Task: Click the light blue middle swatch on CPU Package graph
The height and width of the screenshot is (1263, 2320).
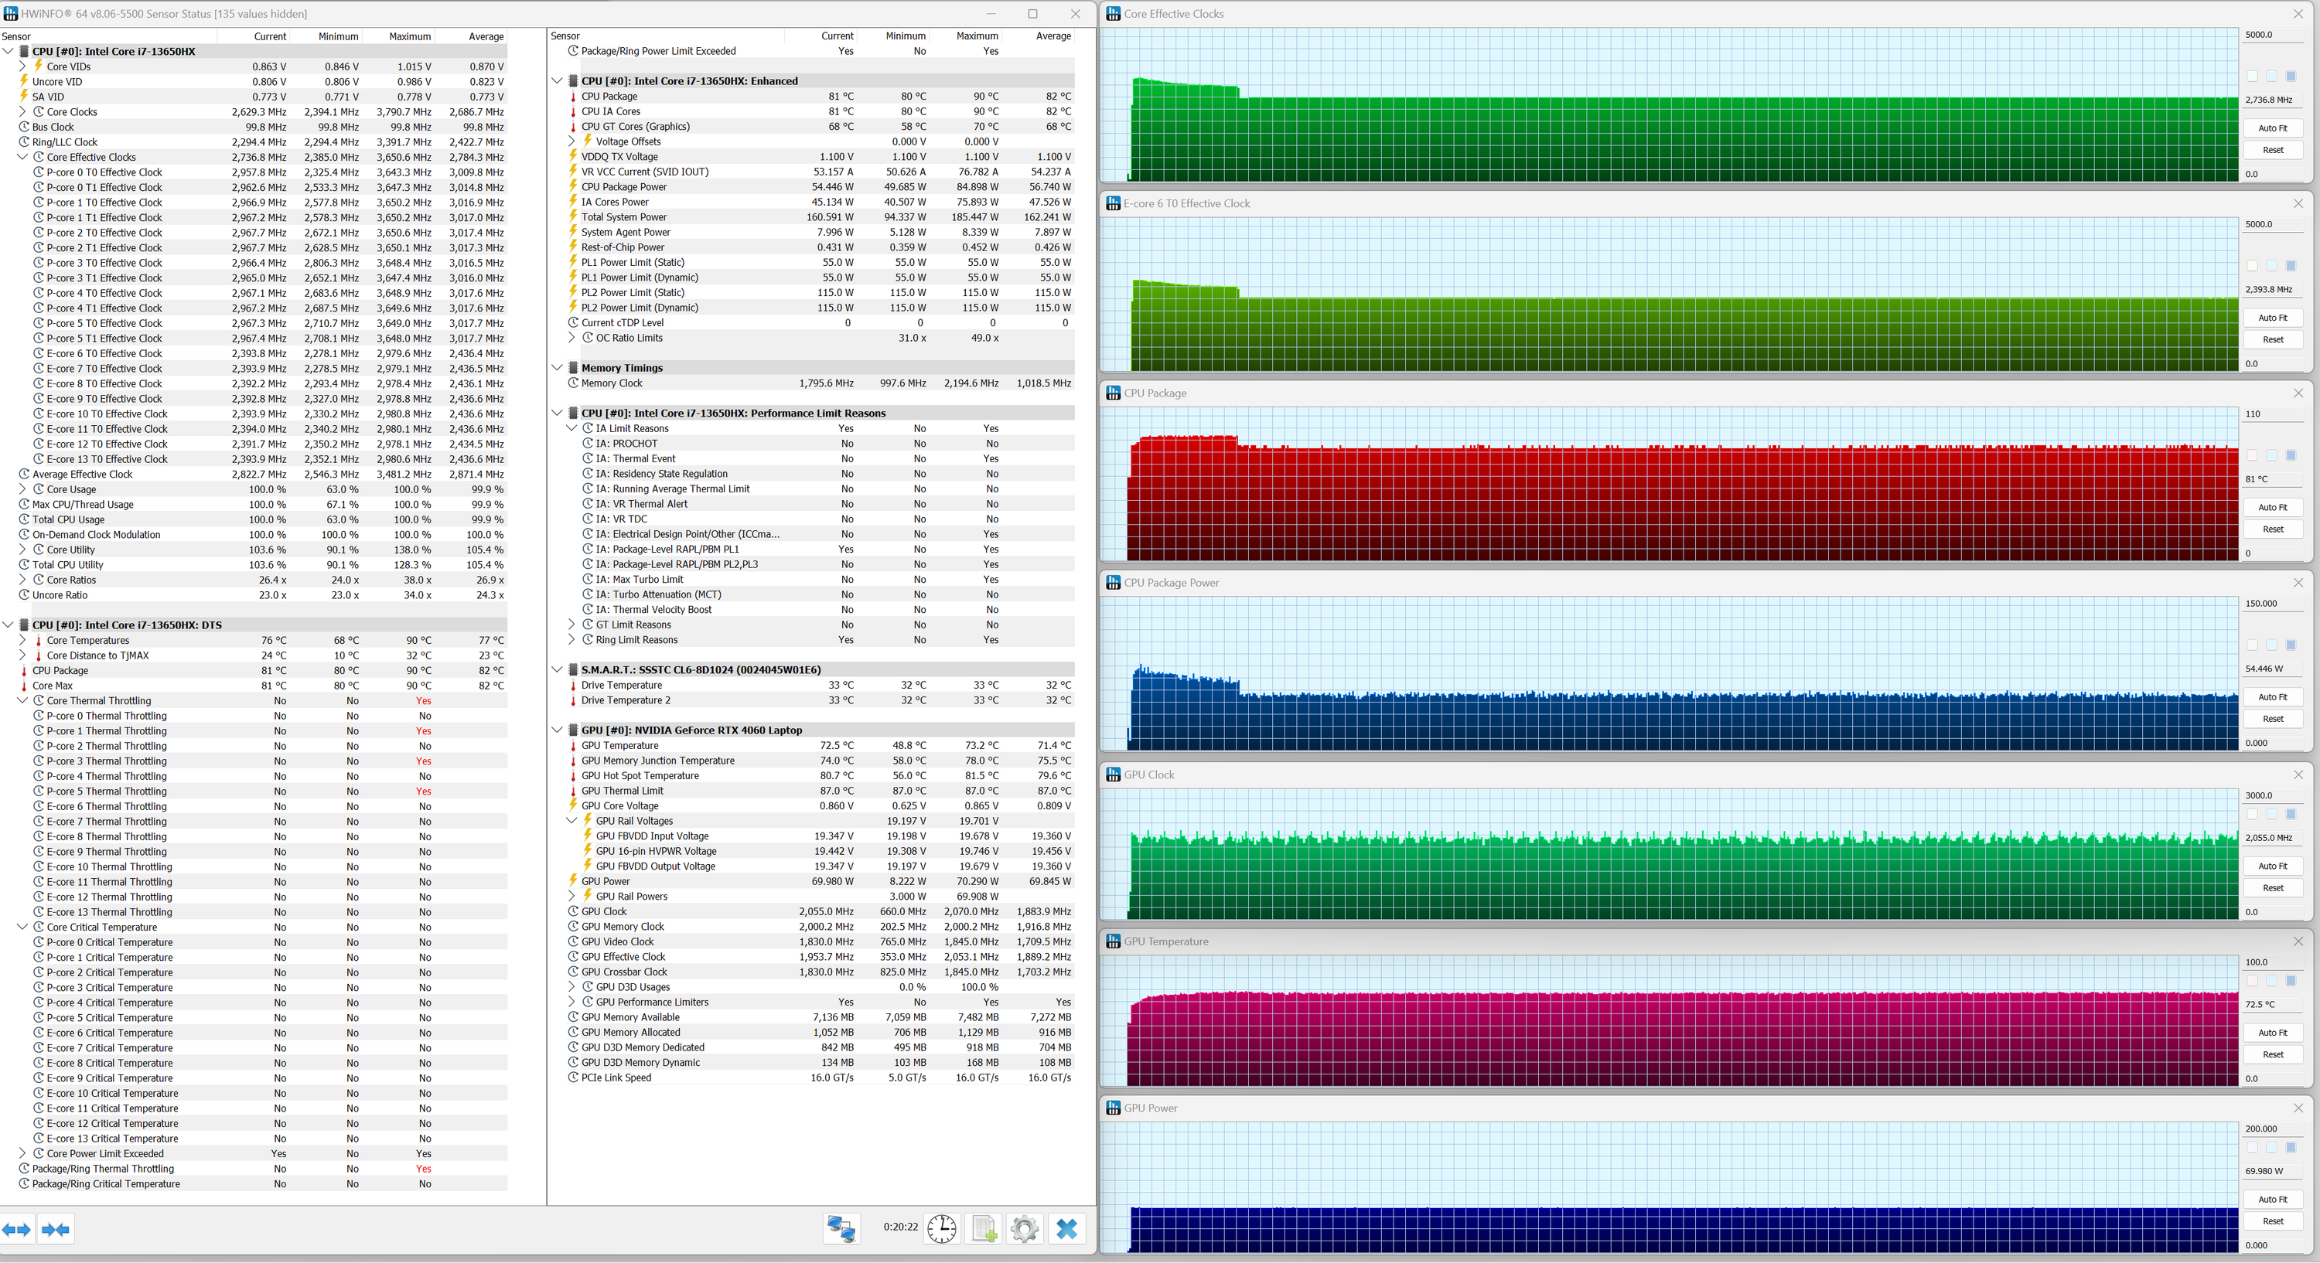Action: [x=2271, y=455]
